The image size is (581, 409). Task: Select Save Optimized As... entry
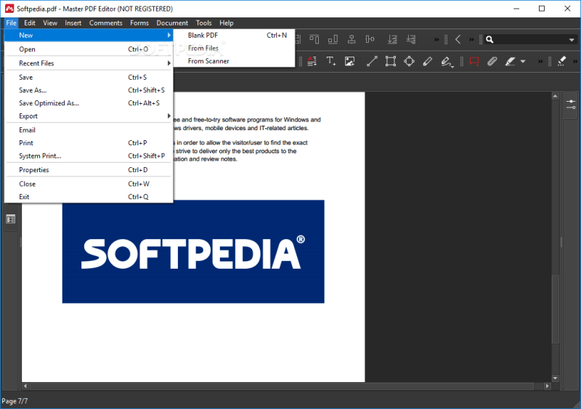point(89,103)
